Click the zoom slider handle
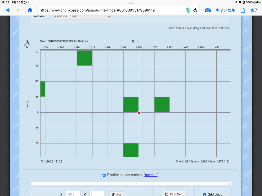The width and height of the screenshot is (262, 196). point(230,183)
